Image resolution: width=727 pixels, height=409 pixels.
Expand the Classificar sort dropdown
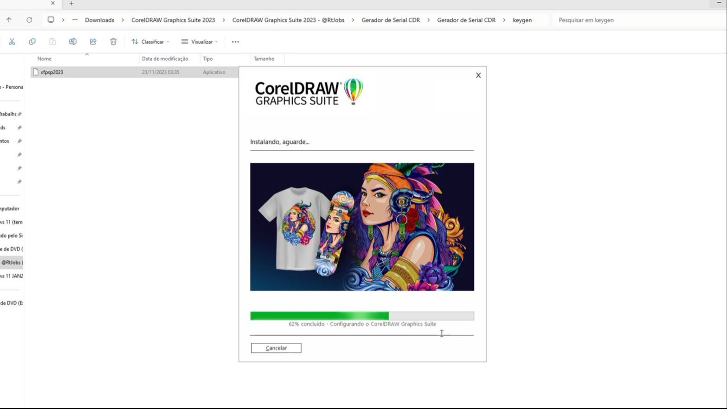point(150,42)
